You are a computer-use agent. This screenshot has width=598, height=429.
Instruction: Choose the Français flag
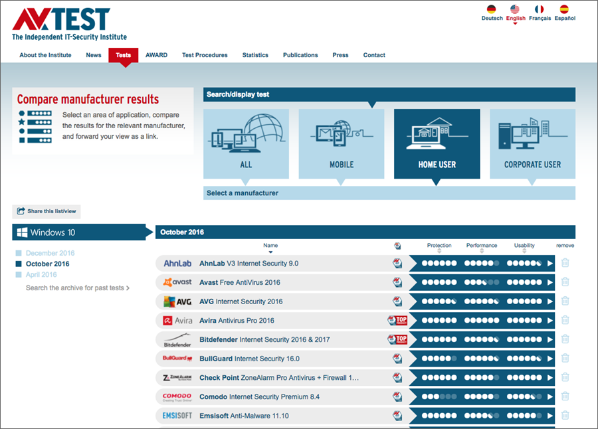point(540,9)
